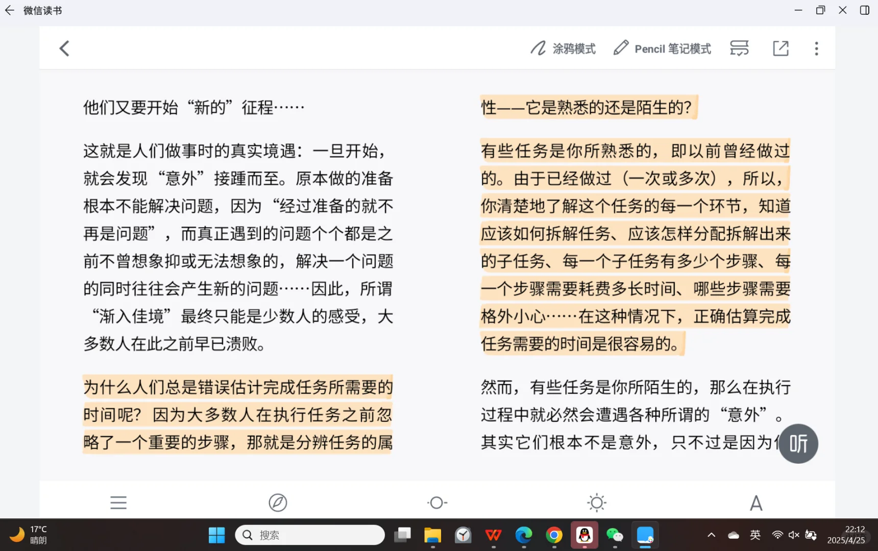Click the leaf ideas icon in bottom bar
This screenshot has width=878, height=551.
pyautogui.click(x=277, y=503)
